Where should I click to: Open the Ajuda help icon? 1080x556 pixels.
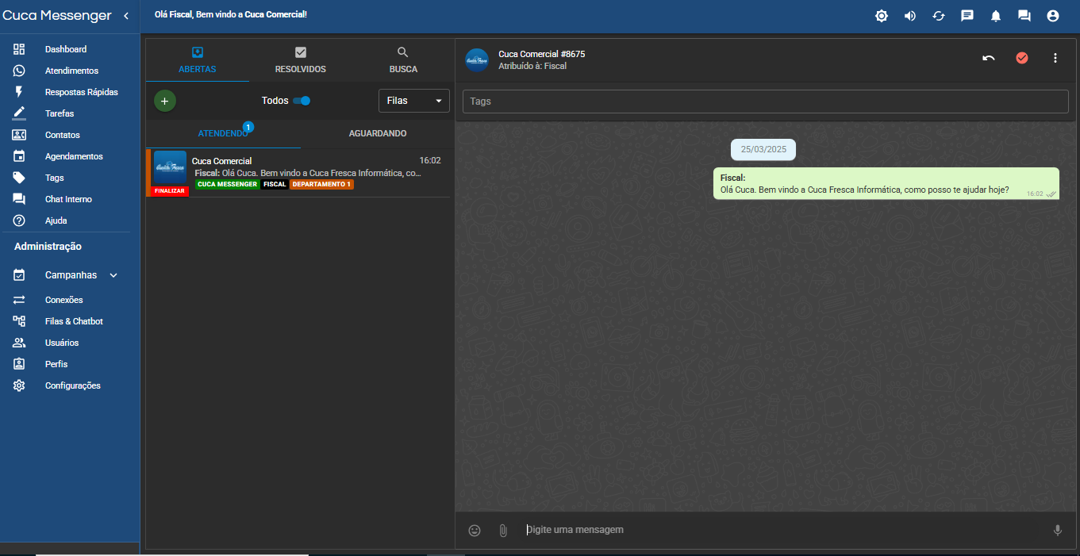tap(19, 220)
